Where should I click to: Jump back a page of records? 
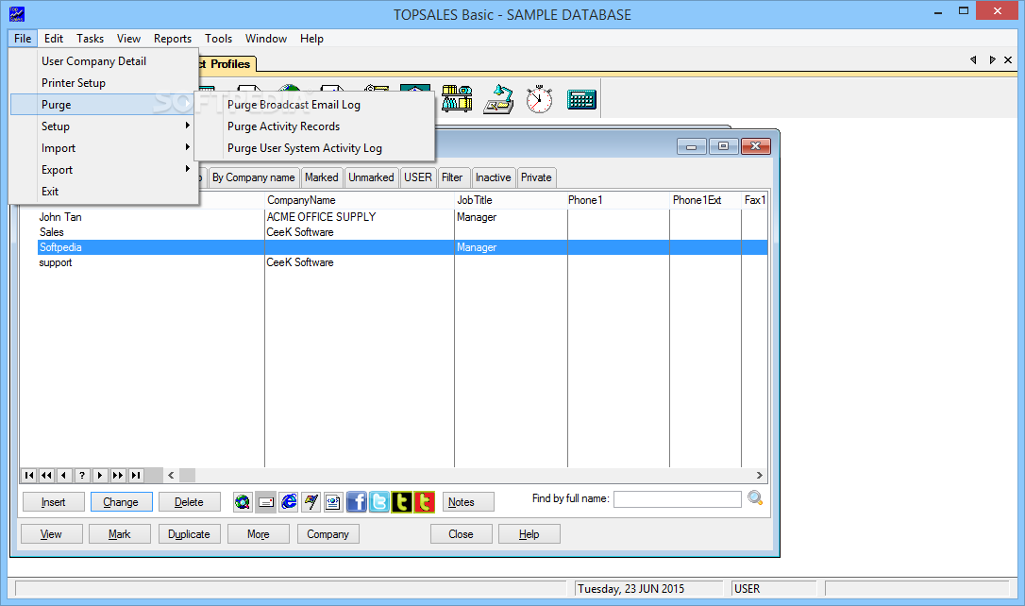tap(46, 475)
